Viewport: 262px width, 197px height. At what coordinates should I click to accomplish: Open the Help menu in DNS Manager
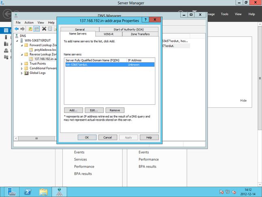pos(51,22)
